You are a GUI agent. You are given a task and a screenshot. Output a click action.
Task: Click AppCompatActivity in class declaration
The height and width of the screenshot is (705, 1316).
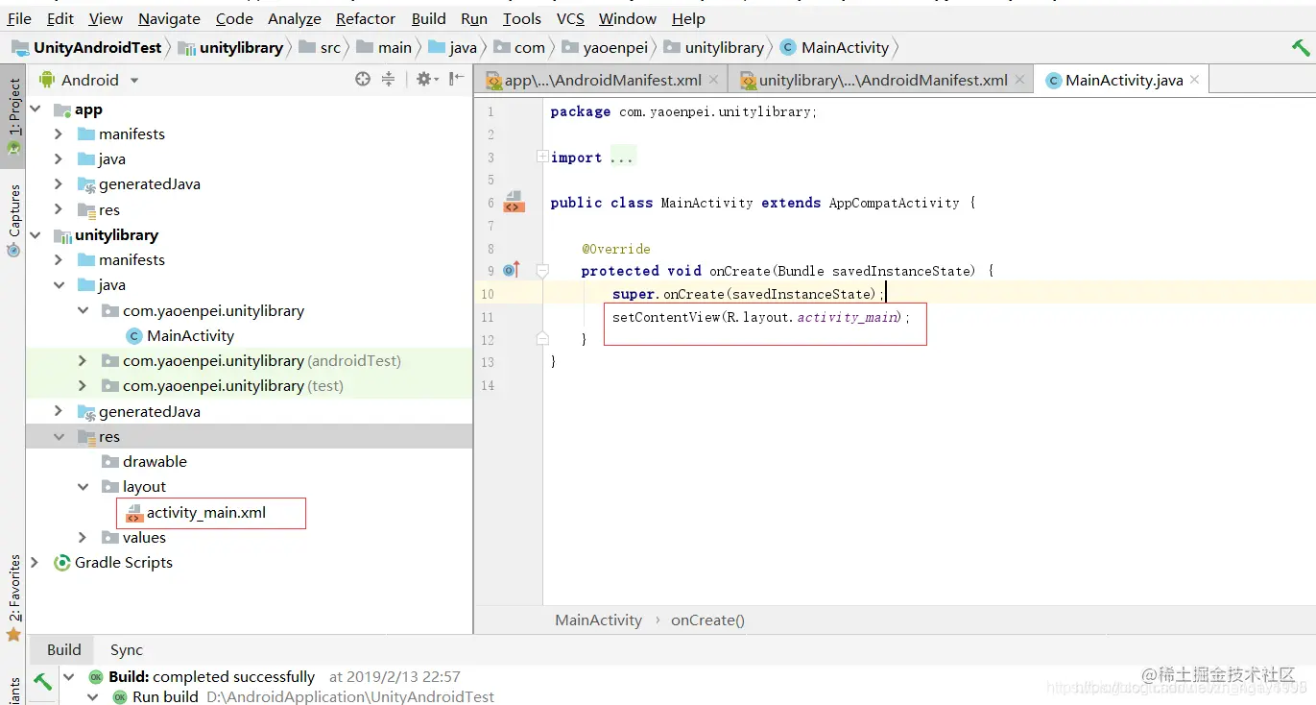click(x=894, y=203)
